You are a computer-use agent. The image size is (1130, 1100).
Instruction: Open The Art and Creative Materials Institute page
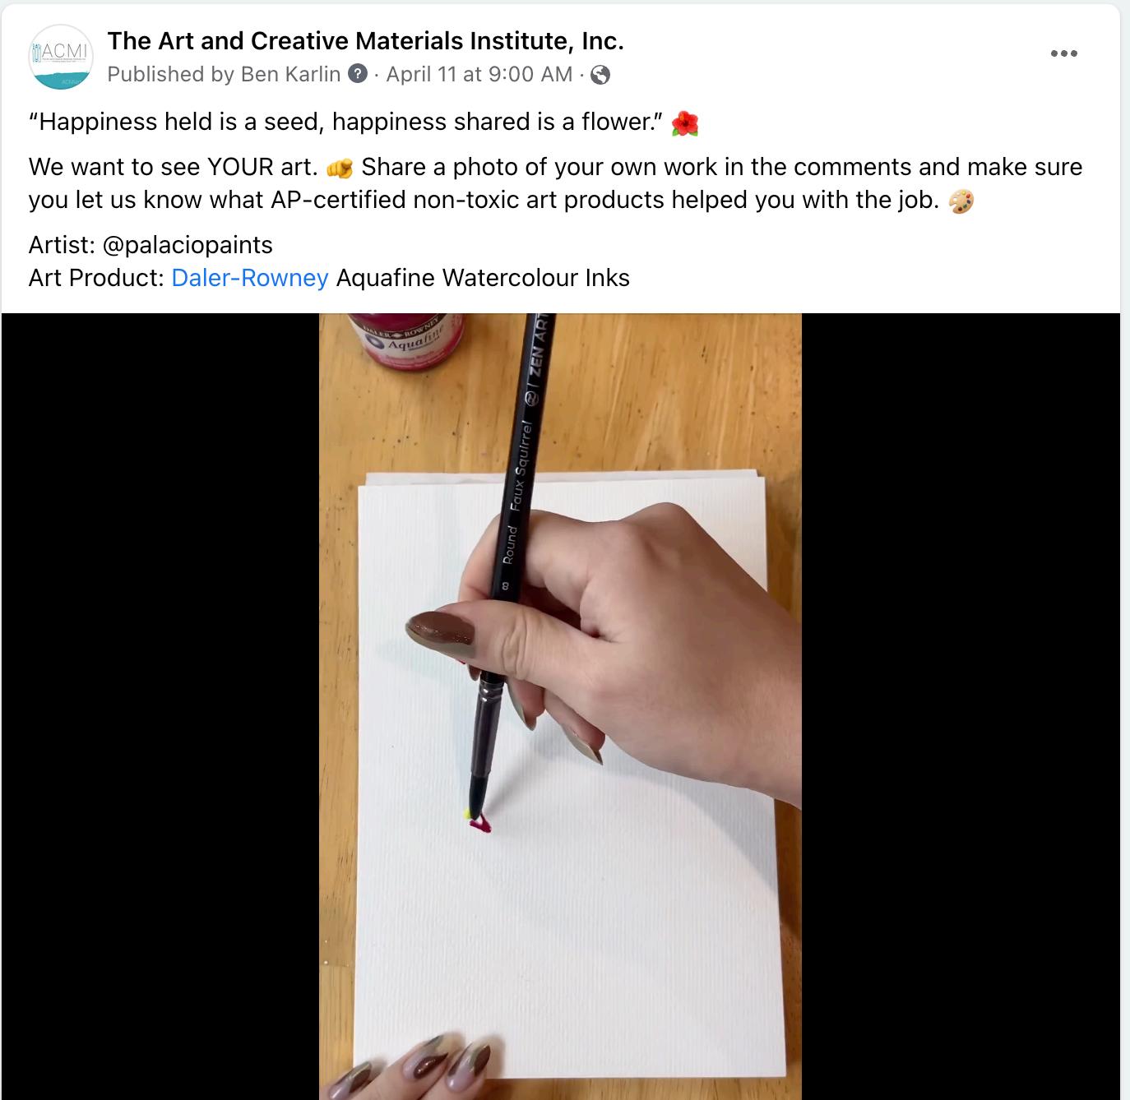pyautogui.click(x=365, y=40)
